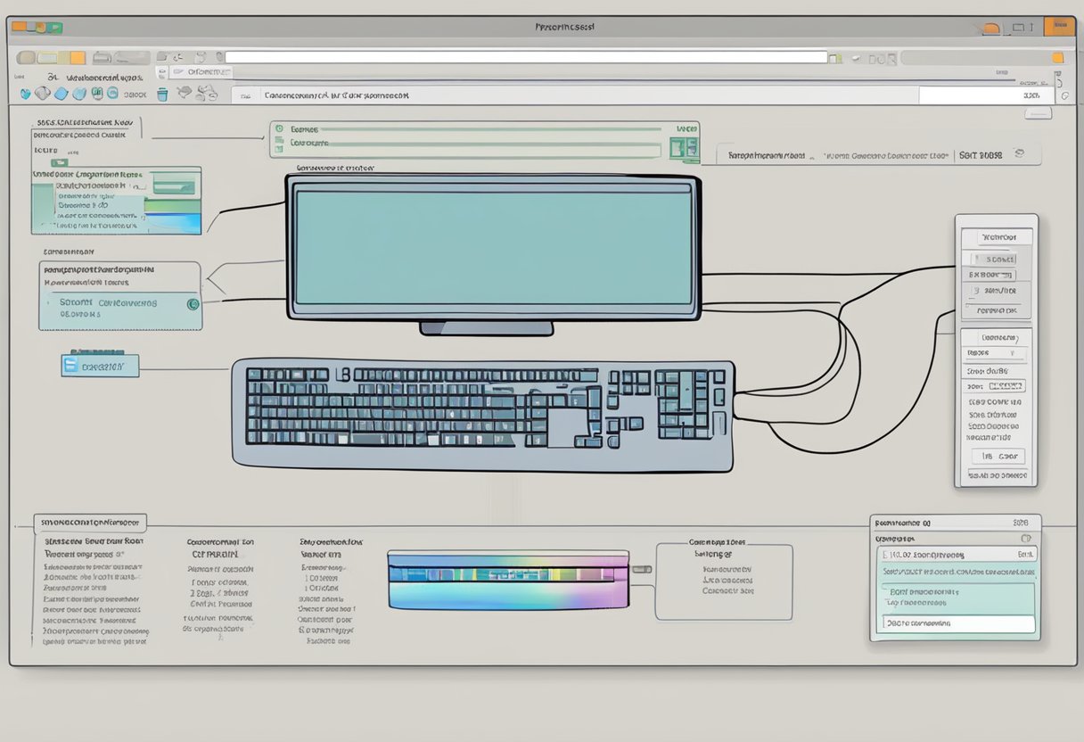This screenshot has height=742, width=1084.
Task: Open the dropdown field in the upper-left blue panel
Action: click(x=173, y=187)
